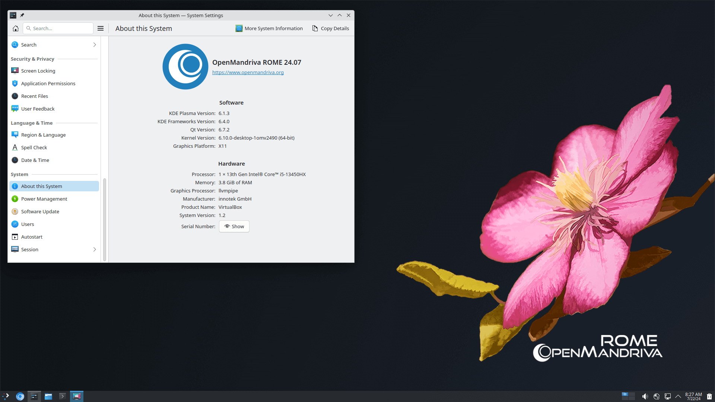The width and height of the screenshot is (715, 402).
Task: Select Users in the System section
Action: coord(28,224)
